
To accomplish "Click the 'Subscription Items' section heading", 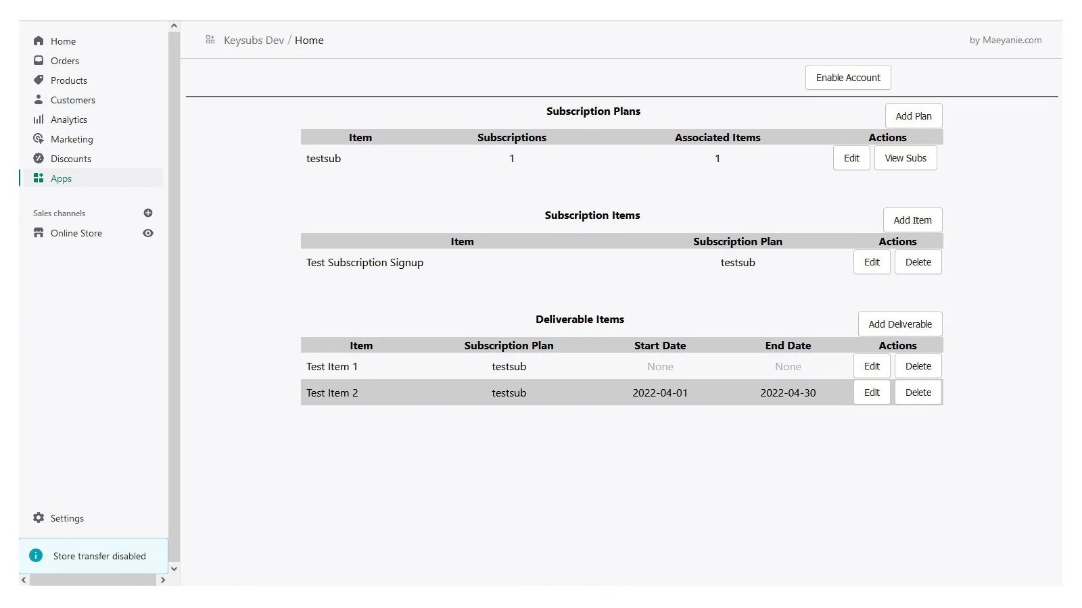I will point(592,216).
